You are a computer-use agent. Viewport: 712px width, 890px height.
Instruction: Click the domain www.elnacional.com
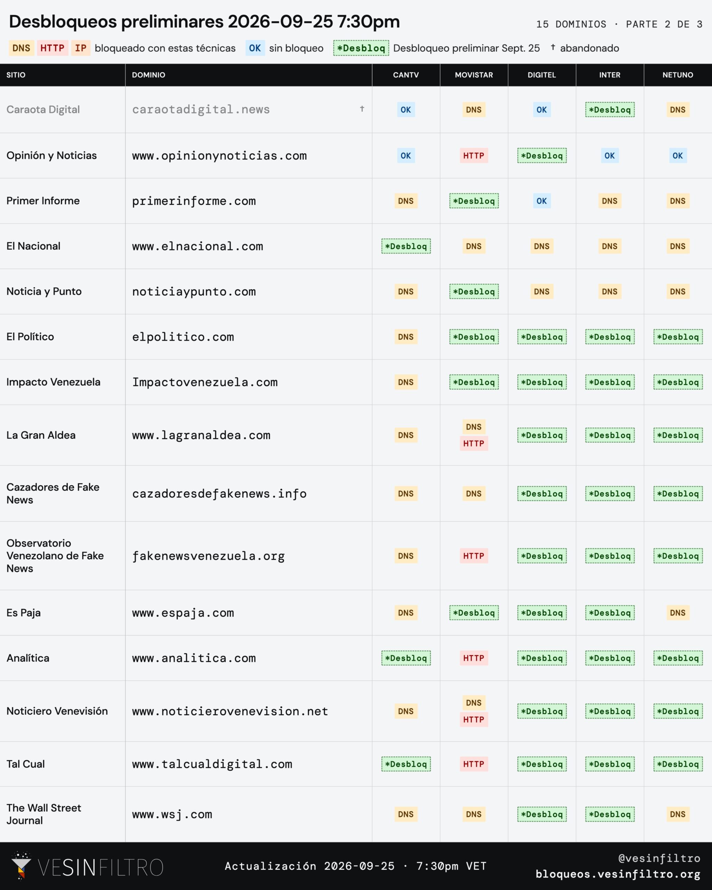(198, 246)
